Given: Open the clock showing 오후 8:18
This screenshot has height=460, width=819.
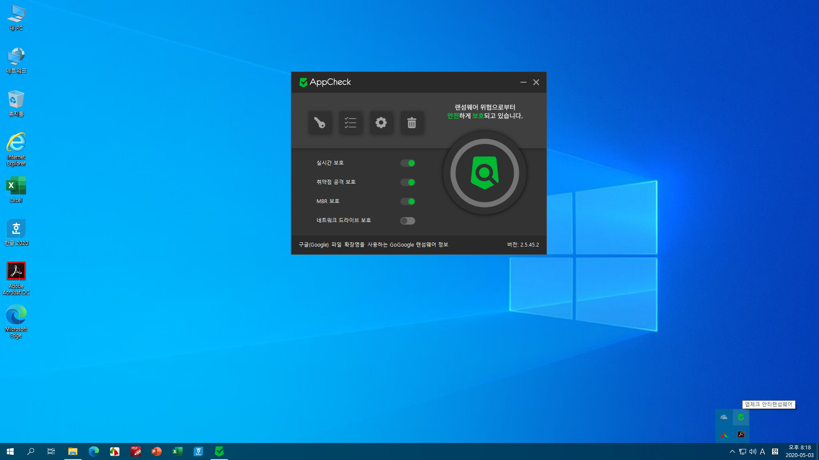Looking at the screenshot, I should click(x=799, y=451).
